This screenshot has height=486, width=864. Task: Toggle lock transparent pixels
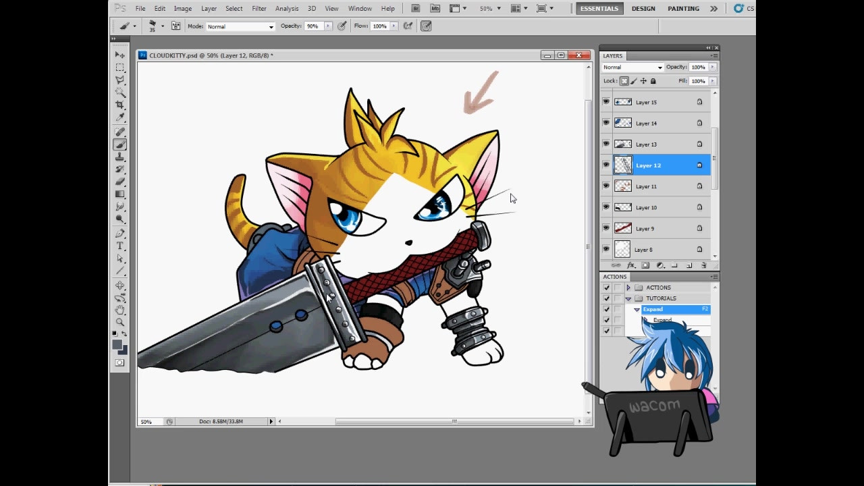click(624, 81)
